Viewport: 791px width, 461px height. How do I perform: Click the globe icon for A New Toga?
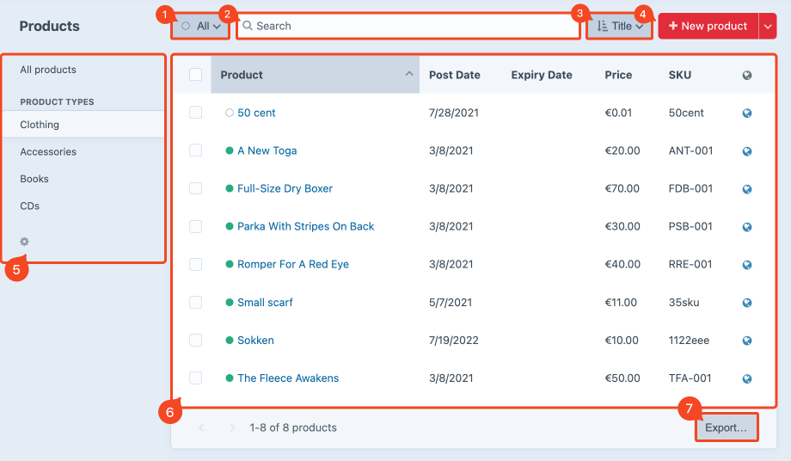click(747, 151)
